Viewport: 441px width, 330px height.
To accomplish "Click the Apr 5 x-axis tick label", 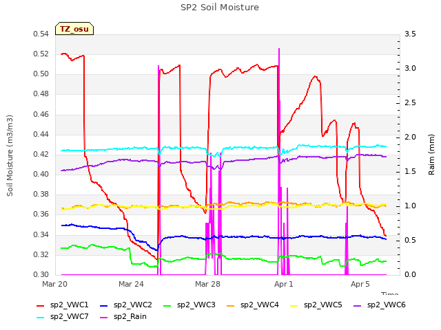I will tap(360, 284).
